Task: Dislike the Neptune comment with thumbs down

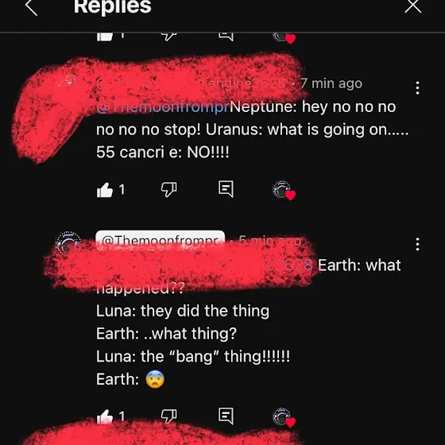Action: pyautogui.click(x=168, y=189)
